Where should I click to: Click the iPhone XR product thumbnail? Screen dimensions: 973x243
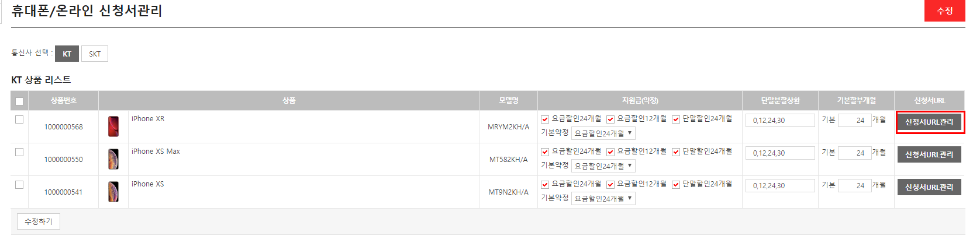click(x=113, y=126)
